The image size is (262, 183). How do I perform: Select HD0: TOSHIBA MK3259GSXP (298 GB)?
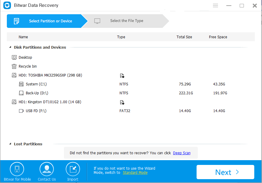pyautogui.click(x=50, y=75)
